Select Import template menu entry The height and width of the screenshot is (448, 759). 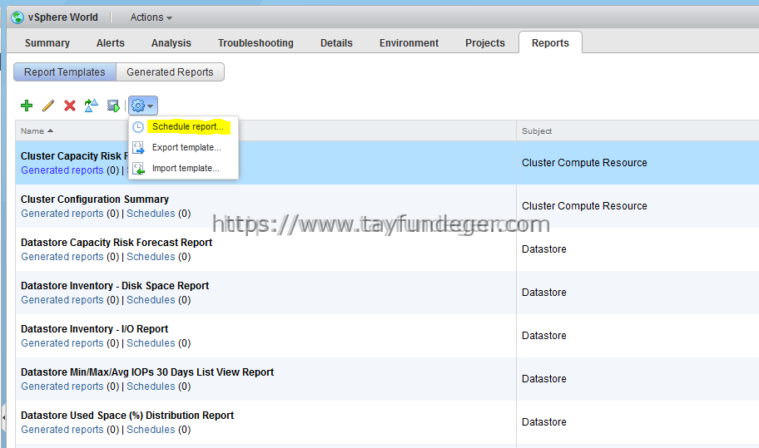[x=186, y=168]
